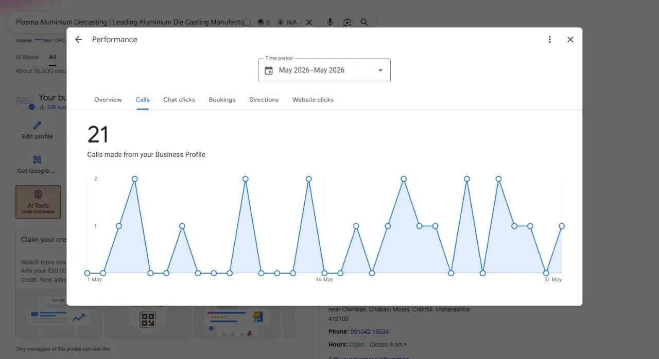659x359 pixels.
Task: Click the 31 May chart data point
Action: coord(562,226)
